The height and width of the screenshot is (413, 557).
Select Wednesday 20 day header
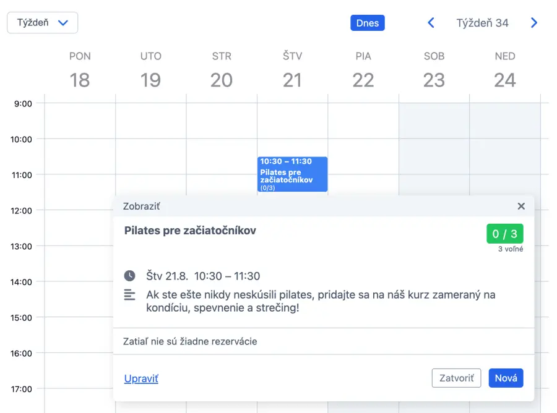coord(222,70)
